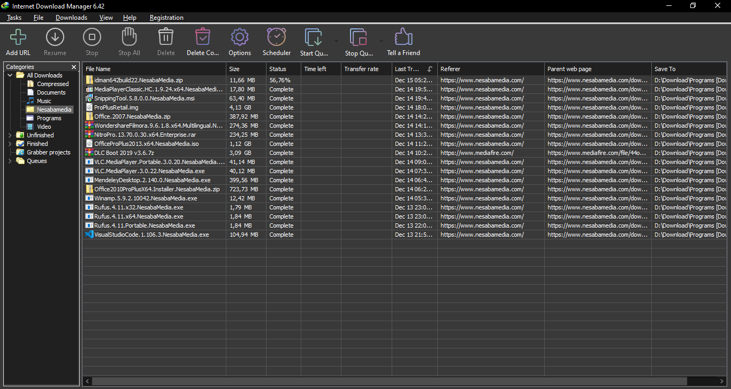Open the Scheduler clock icon
Viewport: 731px width, 389px height.
[277, 37]
